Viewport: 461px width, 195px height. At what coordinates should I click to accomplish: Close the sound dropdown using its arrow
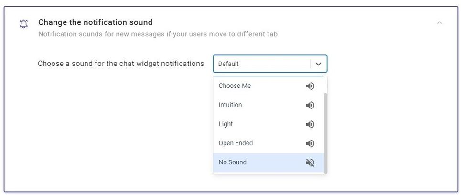(x=318, y=64)
